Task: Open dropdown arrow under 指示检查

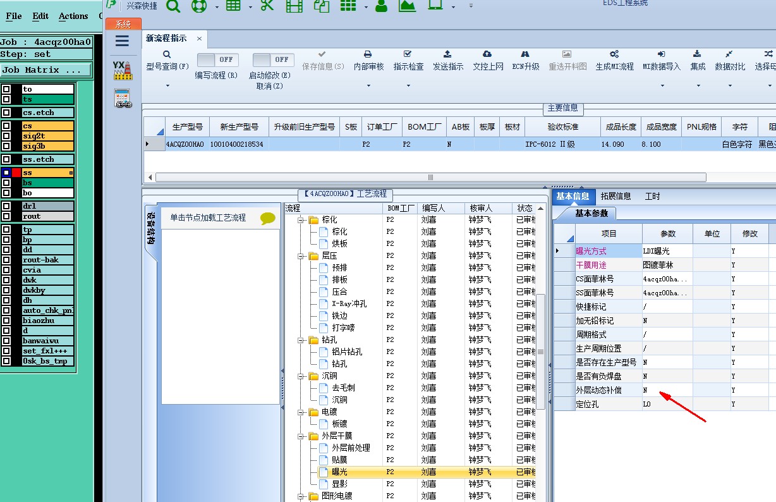Action: point(408,85)
